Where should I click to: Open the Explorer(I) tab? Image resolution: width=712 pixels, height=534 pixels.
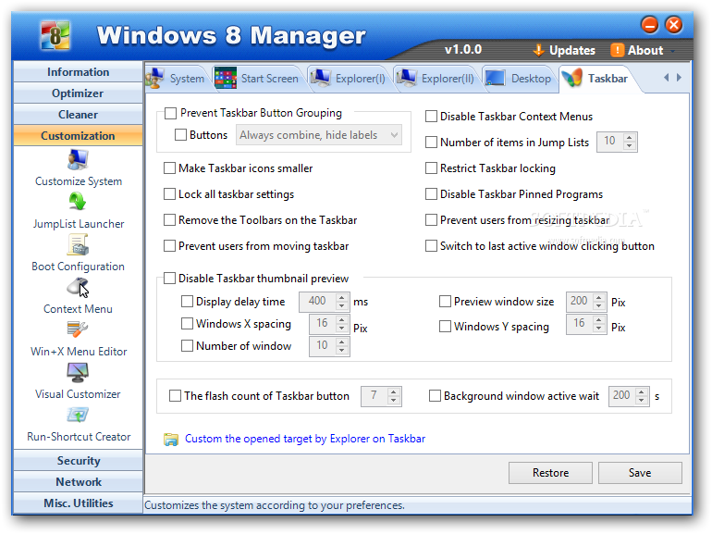[x=349, y=78]
